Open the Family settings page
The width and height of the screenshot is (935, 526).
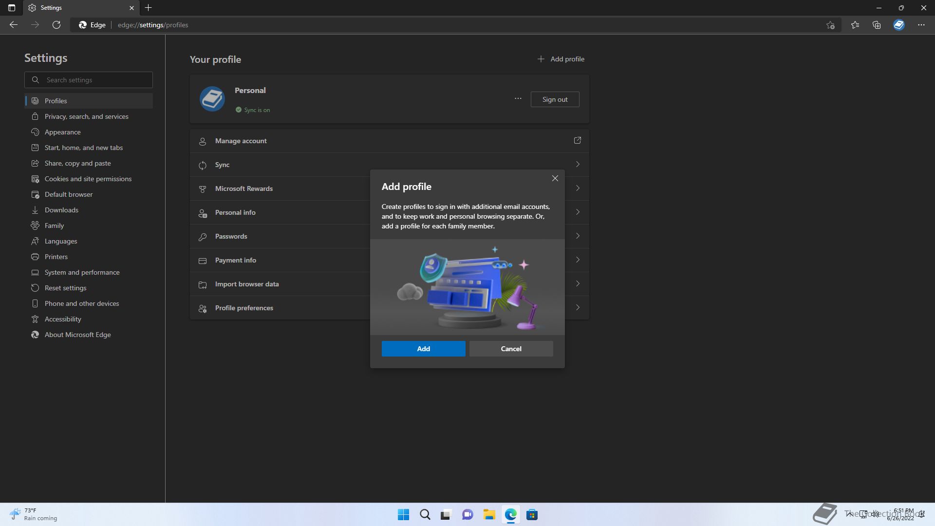click(89, 225)
